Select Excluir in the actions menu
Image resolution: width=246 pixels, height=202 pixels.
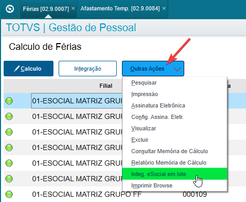pyautogui.click(x=140, y=140)
